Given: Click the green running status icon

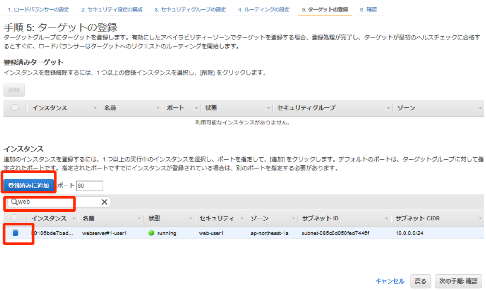Looking at the screenshot, I should pos(151,233).
